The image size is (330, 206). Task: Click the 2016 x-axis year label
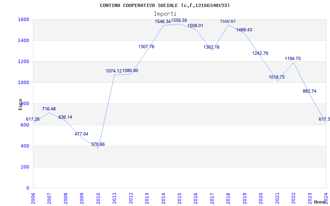[x=196, y=199]
